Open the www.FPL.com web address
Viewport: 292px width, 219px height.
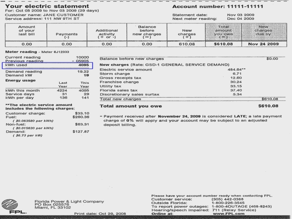pos(229,213)
